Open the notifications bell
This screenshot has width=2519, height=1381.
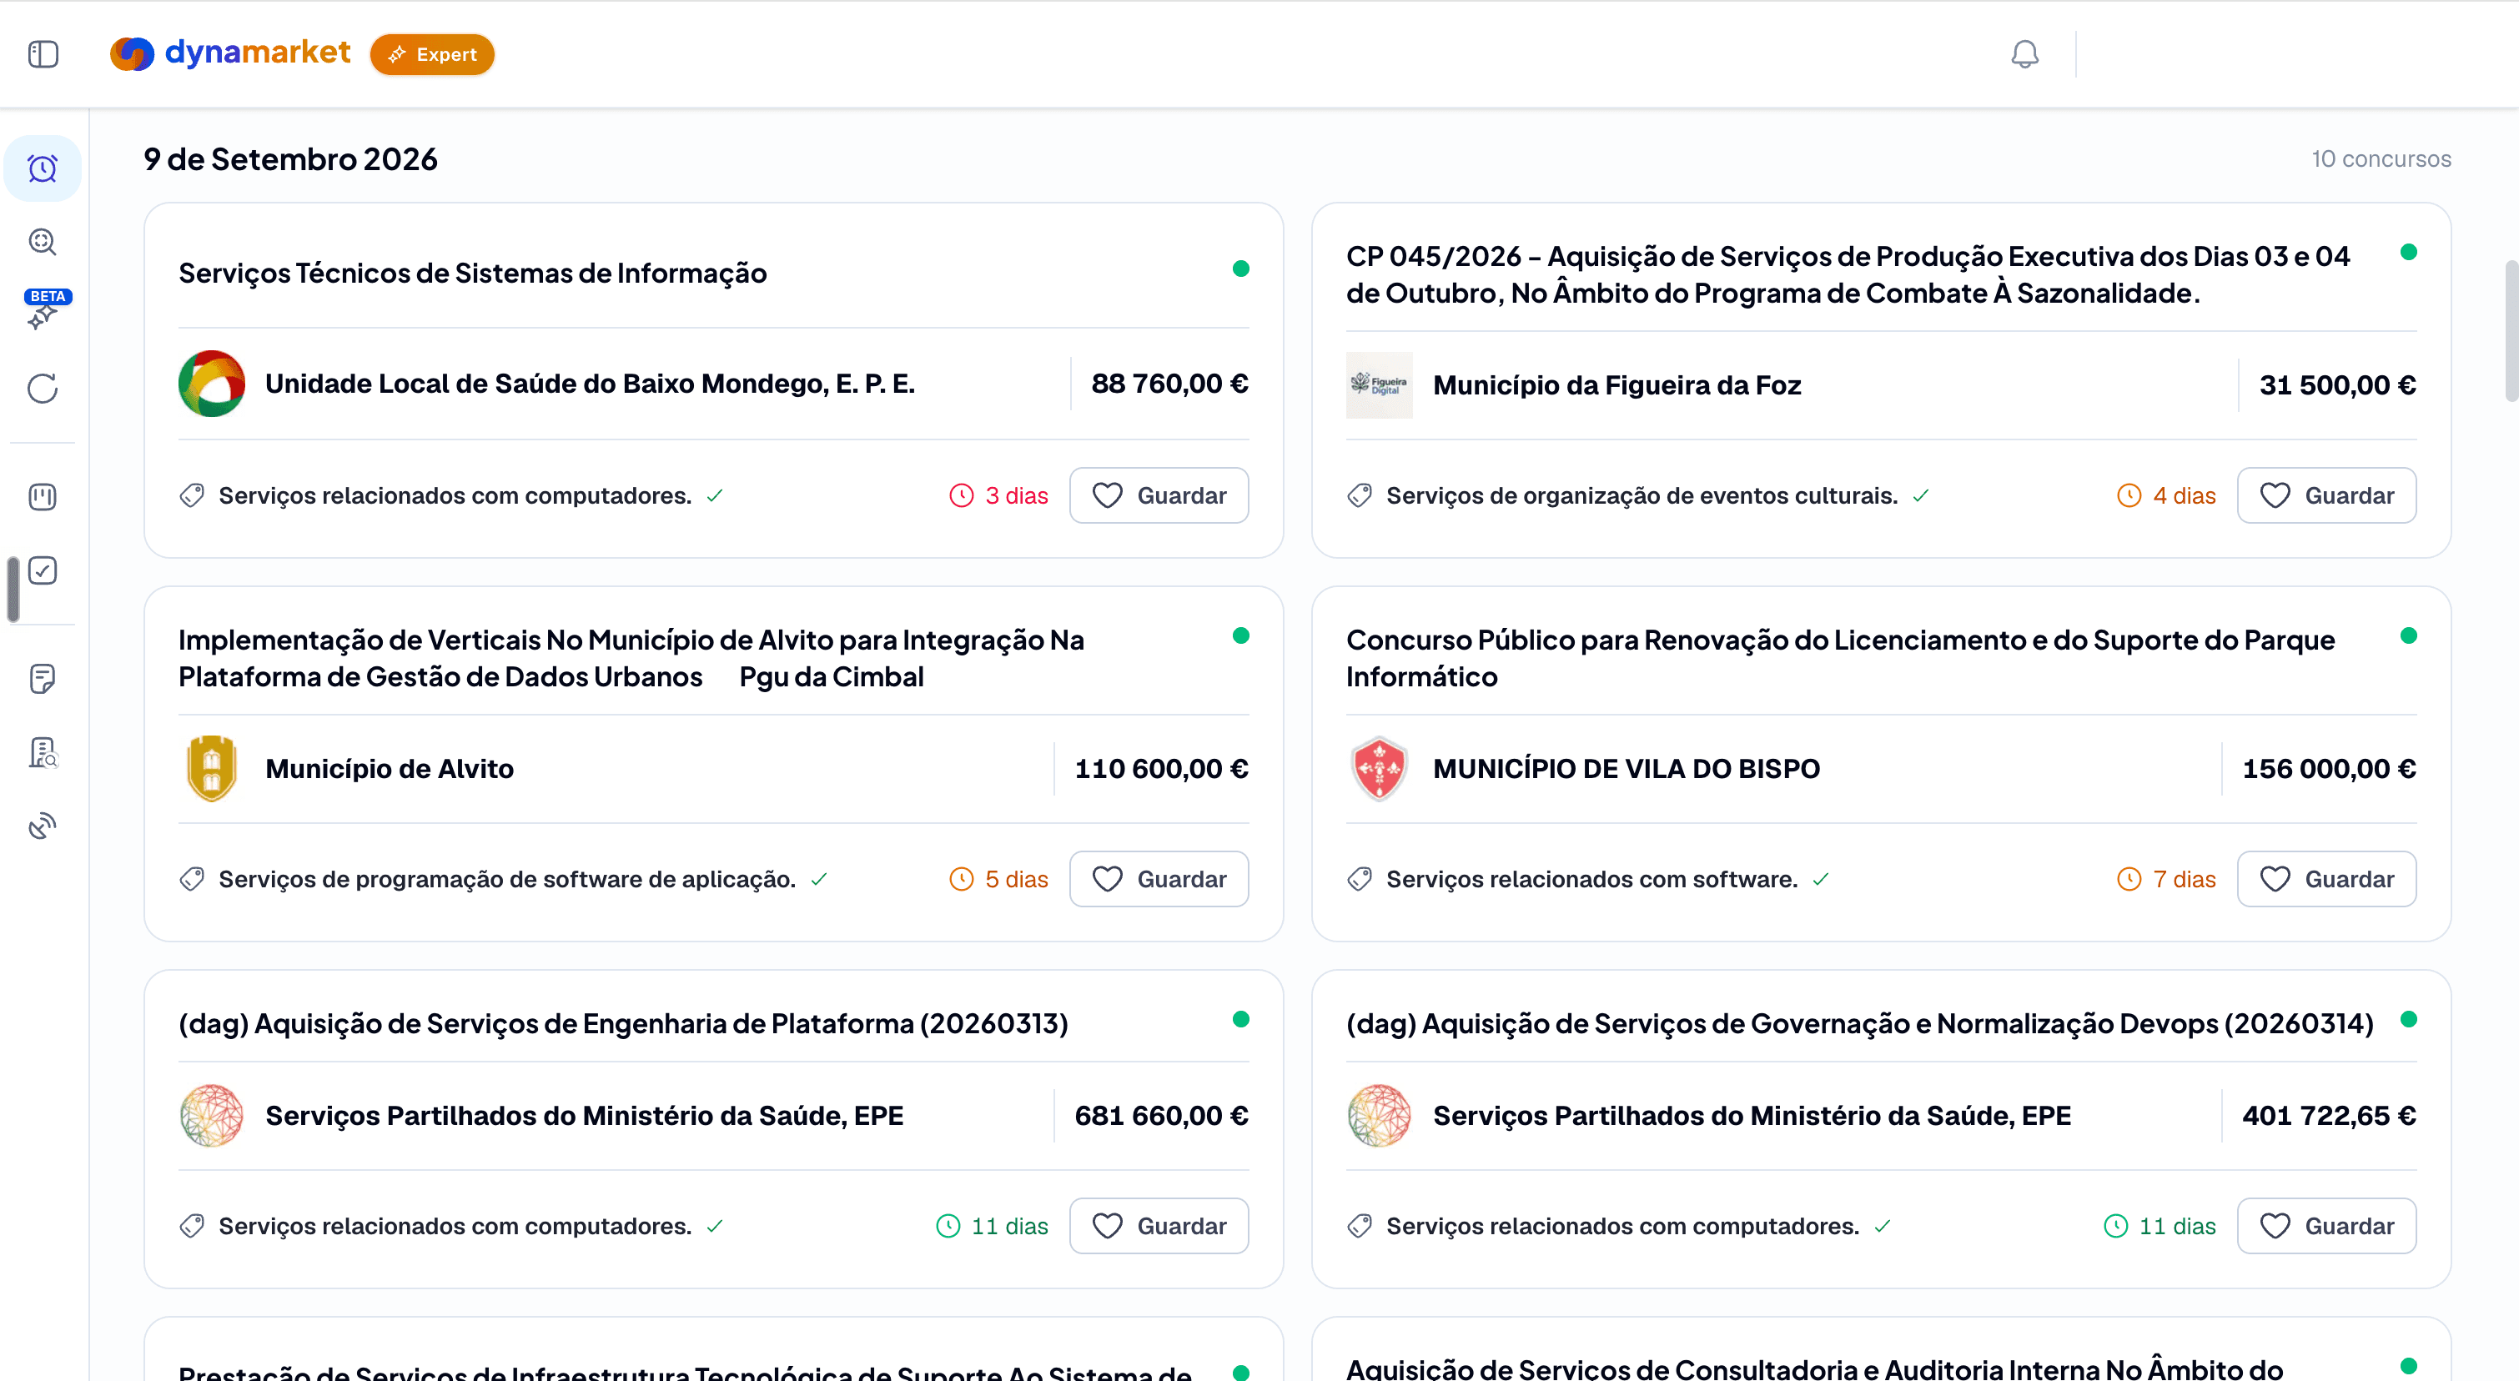point(2024,53)
